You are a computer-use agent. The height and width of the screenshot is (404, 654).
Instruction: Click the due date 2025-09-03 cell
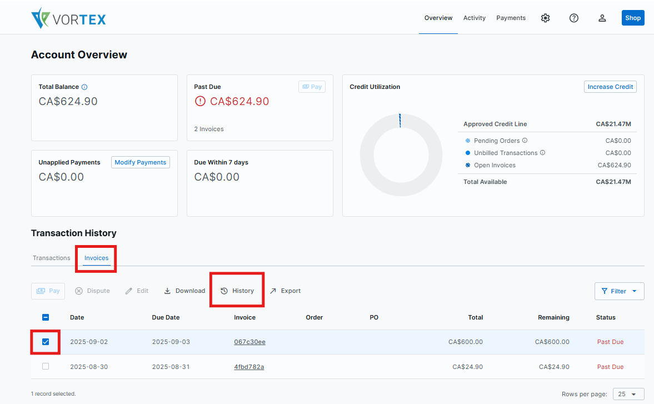click(x=171, y=342)
